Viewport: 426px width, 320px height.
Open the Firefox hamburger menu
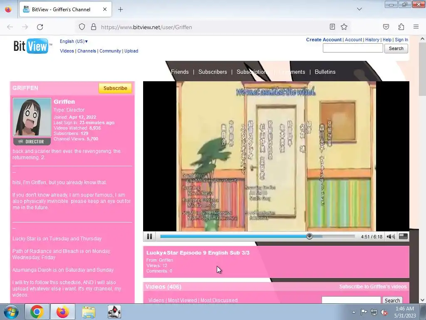pos(416,27)
